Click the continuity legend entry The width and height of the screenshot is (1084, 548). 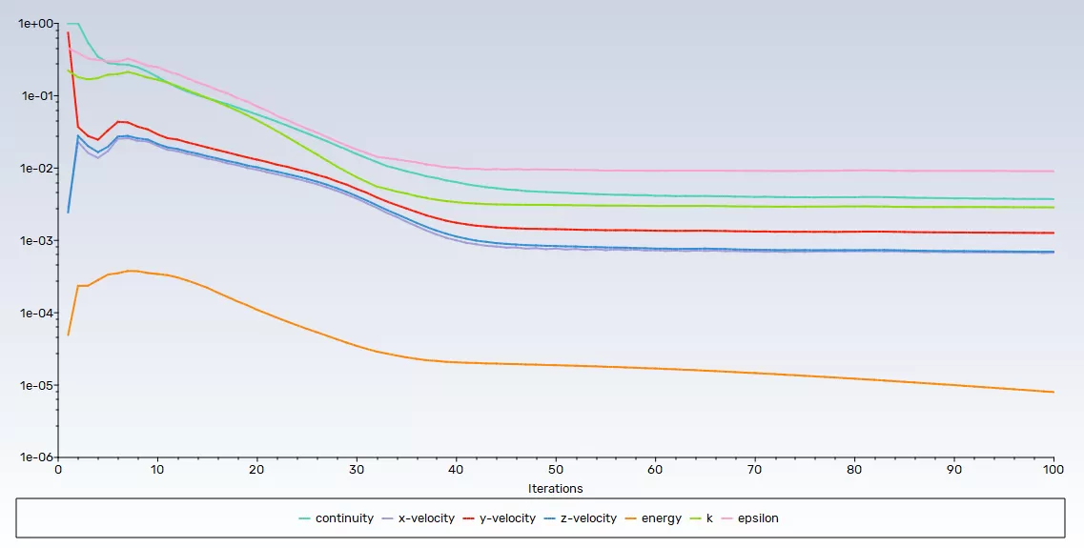pos(337,518)
